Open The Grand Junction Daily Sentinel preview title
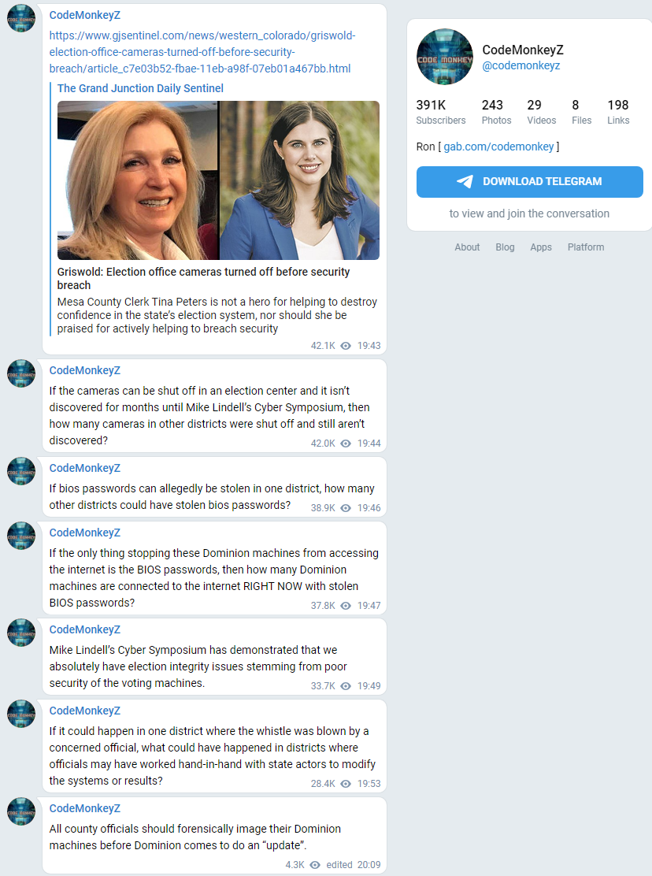Screen dimensions: 652x876 click(x=140, y=88)
